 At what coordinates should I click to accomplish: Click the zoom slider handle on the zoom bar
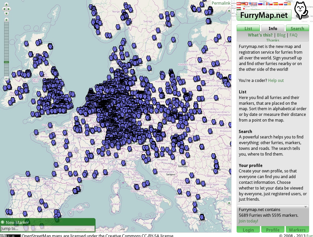[x=6, y=62]
